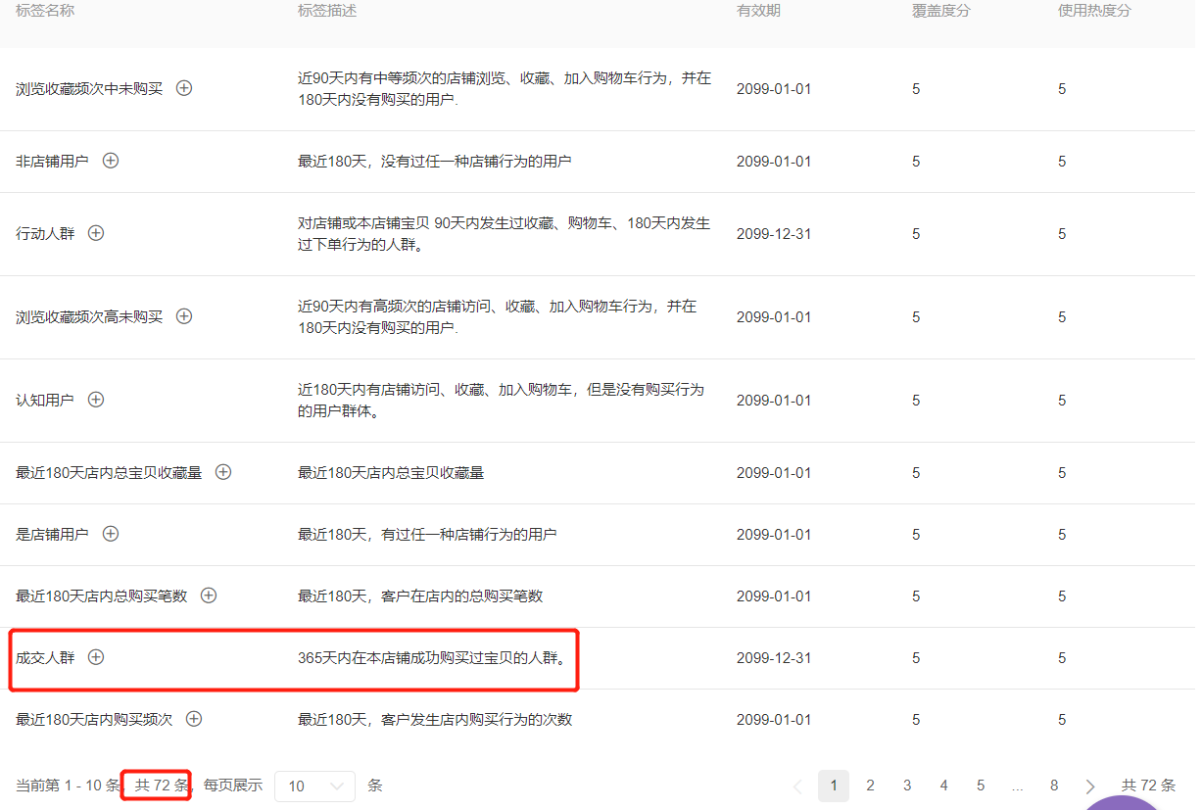The width and height of the screenshot is (1202, 810).
Task: Click the 有效期 column header
Action: pos(758,11)
